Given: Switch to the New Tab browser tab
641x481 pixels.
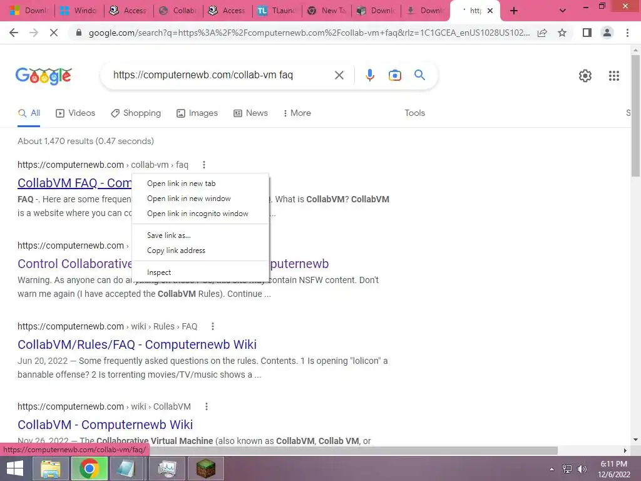Looking at the screenshot, I should pyautogui.click(x=327, y=11).
